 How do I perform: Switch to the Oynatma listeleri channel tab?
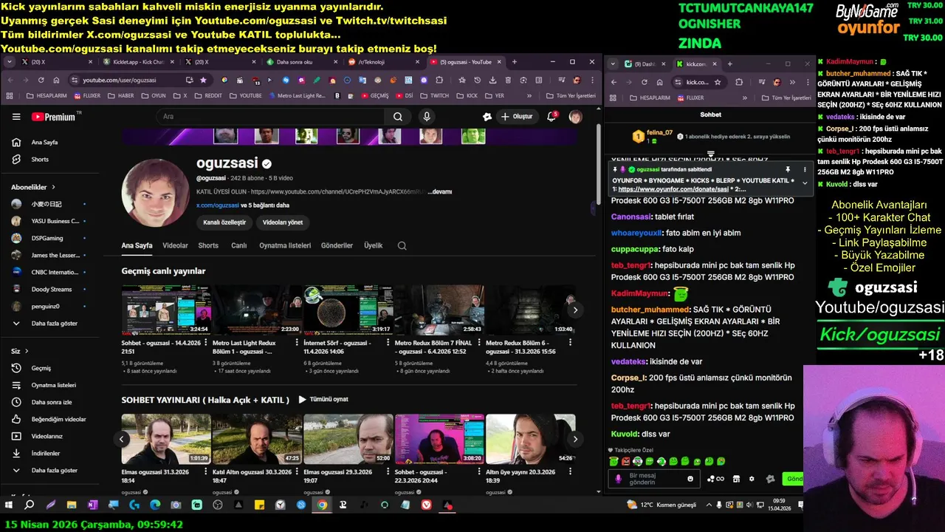[x=285, y=245]
